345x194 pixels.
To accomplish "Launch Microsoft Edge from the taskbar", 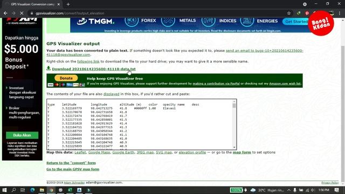I will pos(32,190).
